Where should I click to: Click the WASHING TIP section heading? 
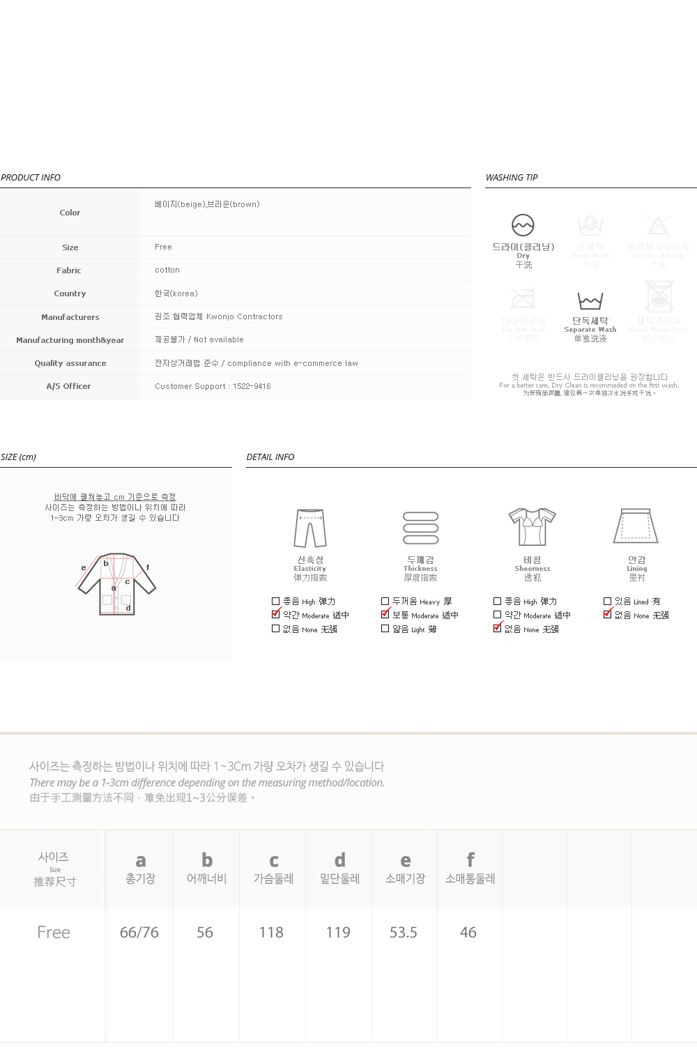coord(512,178)
